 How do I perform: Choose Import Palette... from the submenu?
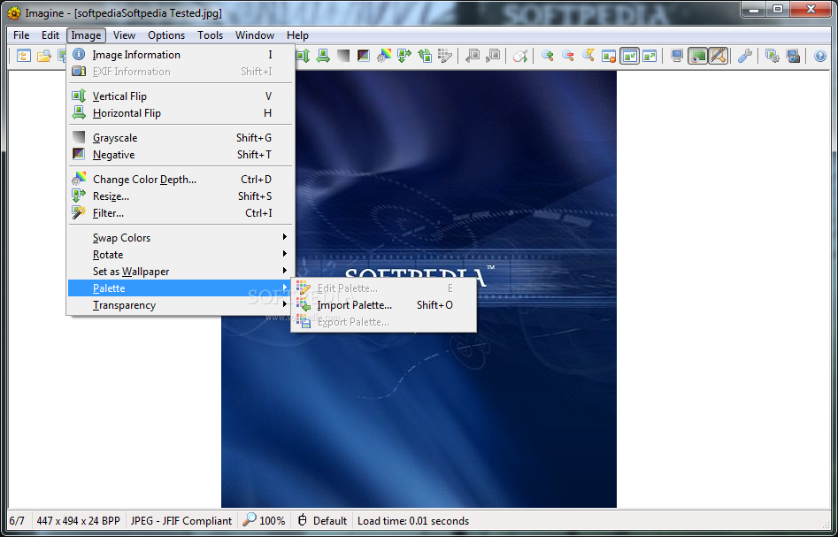[x=383, y=305]
